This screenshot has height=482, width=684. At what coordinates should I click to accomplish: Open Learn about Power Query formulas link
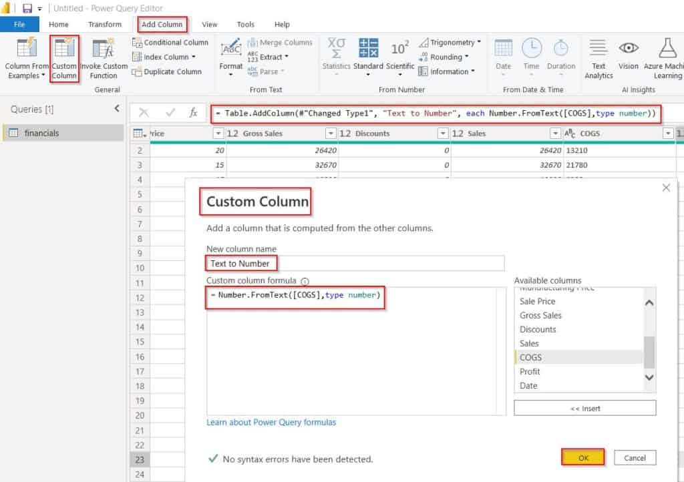271,423
